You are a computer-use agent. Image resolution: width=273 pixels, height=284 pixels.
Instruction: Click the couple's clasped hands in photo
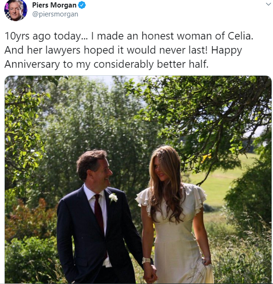150,273
